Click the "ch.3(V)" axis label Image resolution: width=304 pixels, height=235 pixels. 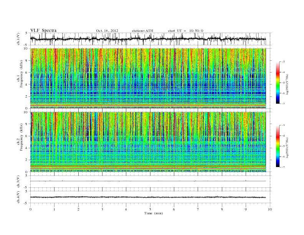[18, 181]
